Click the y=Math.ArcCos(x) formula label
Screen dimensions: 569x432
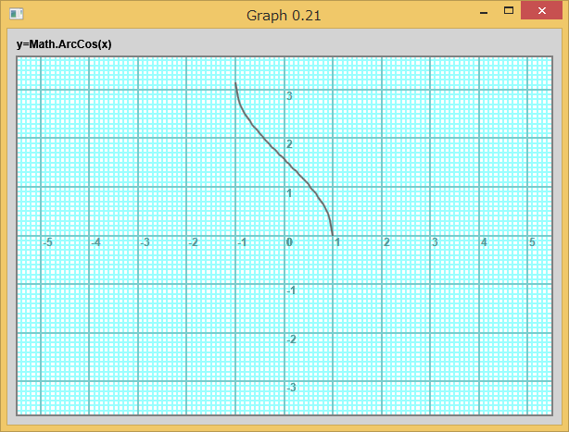(x=64, y=44)
